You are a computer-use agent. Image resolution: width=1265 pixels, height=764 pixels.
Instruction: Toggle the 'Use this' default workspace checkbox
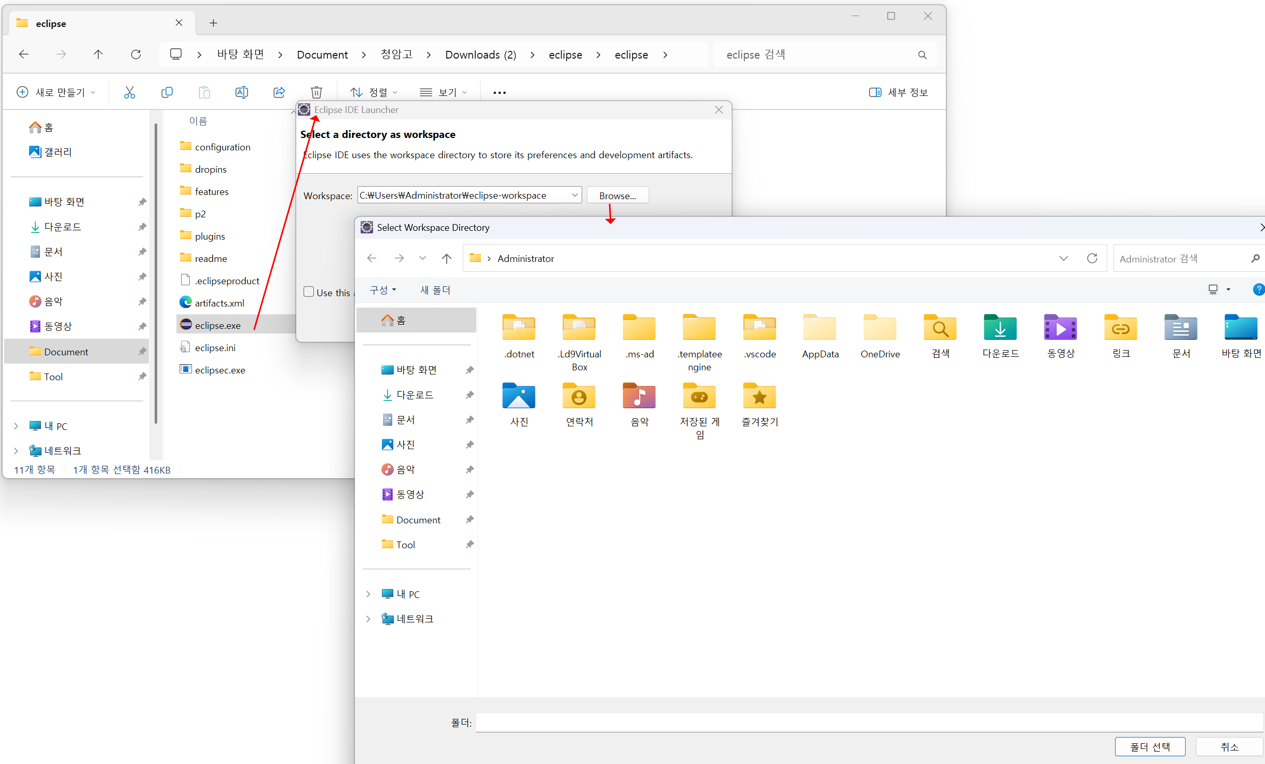[x=309, y=291]
